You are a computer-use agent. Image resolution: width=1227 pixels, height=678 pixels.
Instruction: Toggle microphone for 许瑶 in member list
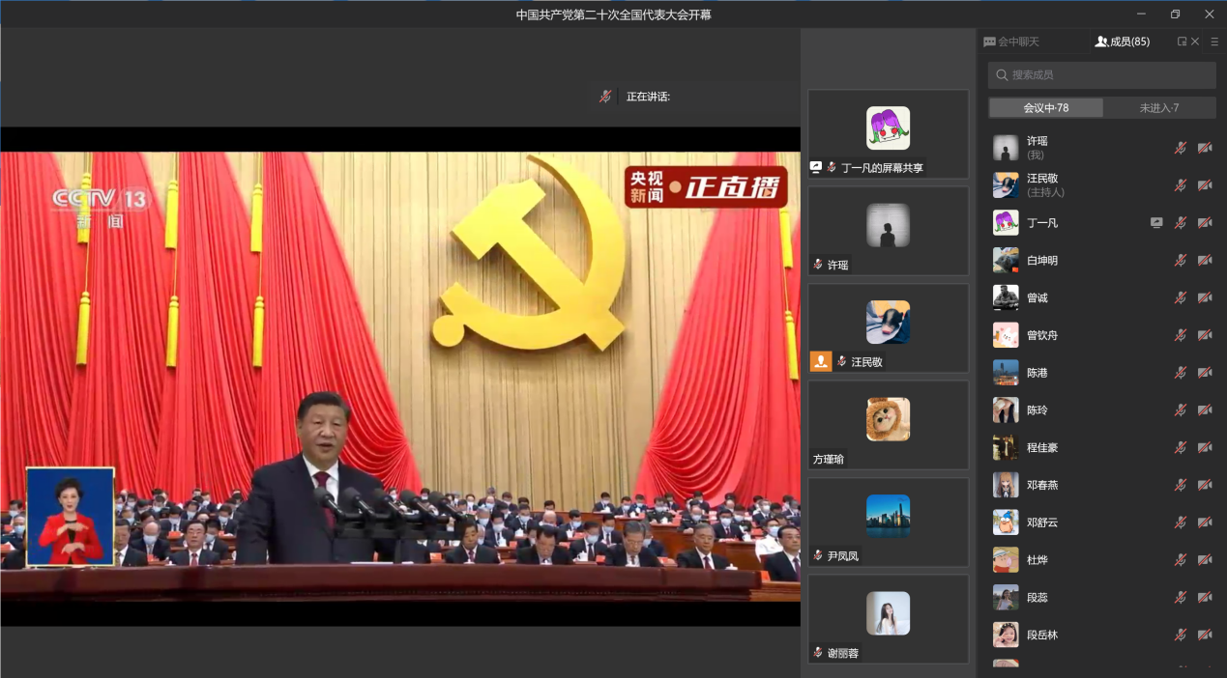point(1181,148)
